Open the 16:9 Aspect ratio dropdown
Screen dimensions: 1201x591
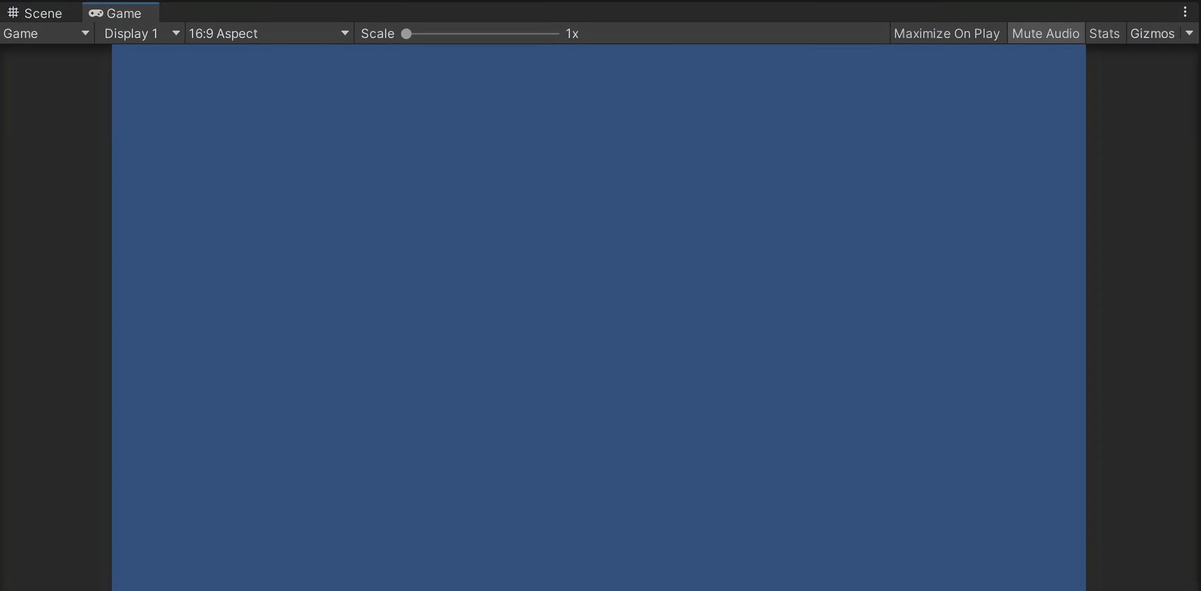pos(269,32)
